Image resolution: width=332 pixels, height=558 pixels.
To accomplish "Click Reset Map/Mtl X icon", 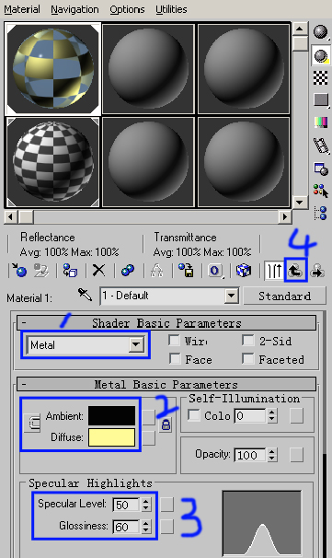I will pyautogui.click(x=98, y=271).
